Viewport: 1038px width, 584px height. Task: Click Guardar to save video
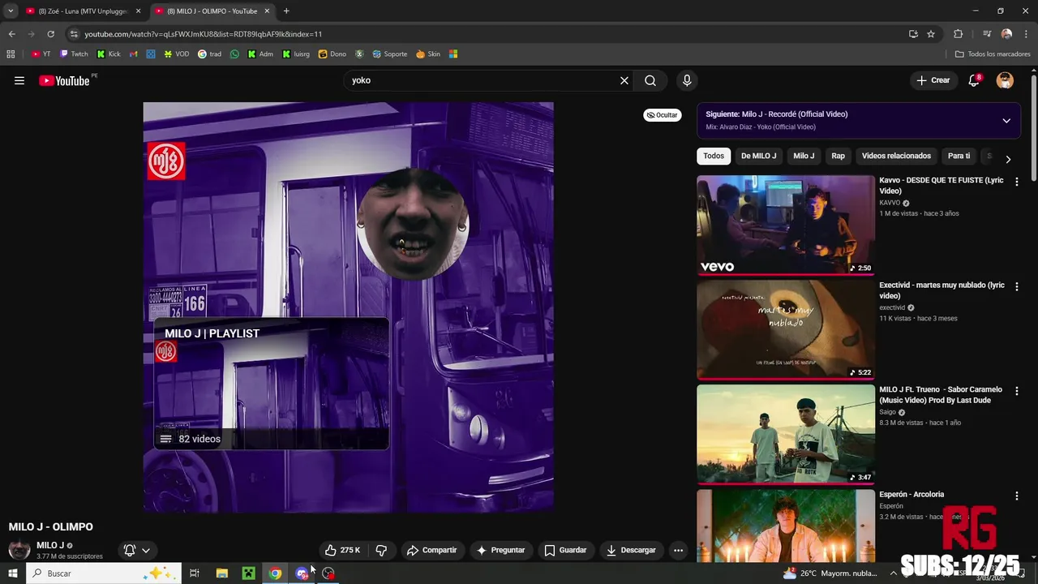565,550
